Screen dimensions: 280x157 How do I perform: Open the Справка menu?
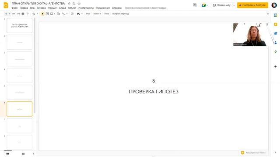(x=117, y=8)
